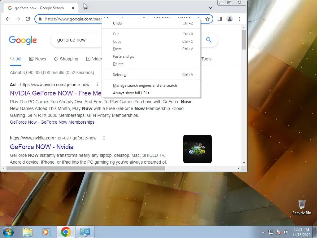317x238 pixels.
Task: Choose Copy in the context menu
Action: pos(151,42)
